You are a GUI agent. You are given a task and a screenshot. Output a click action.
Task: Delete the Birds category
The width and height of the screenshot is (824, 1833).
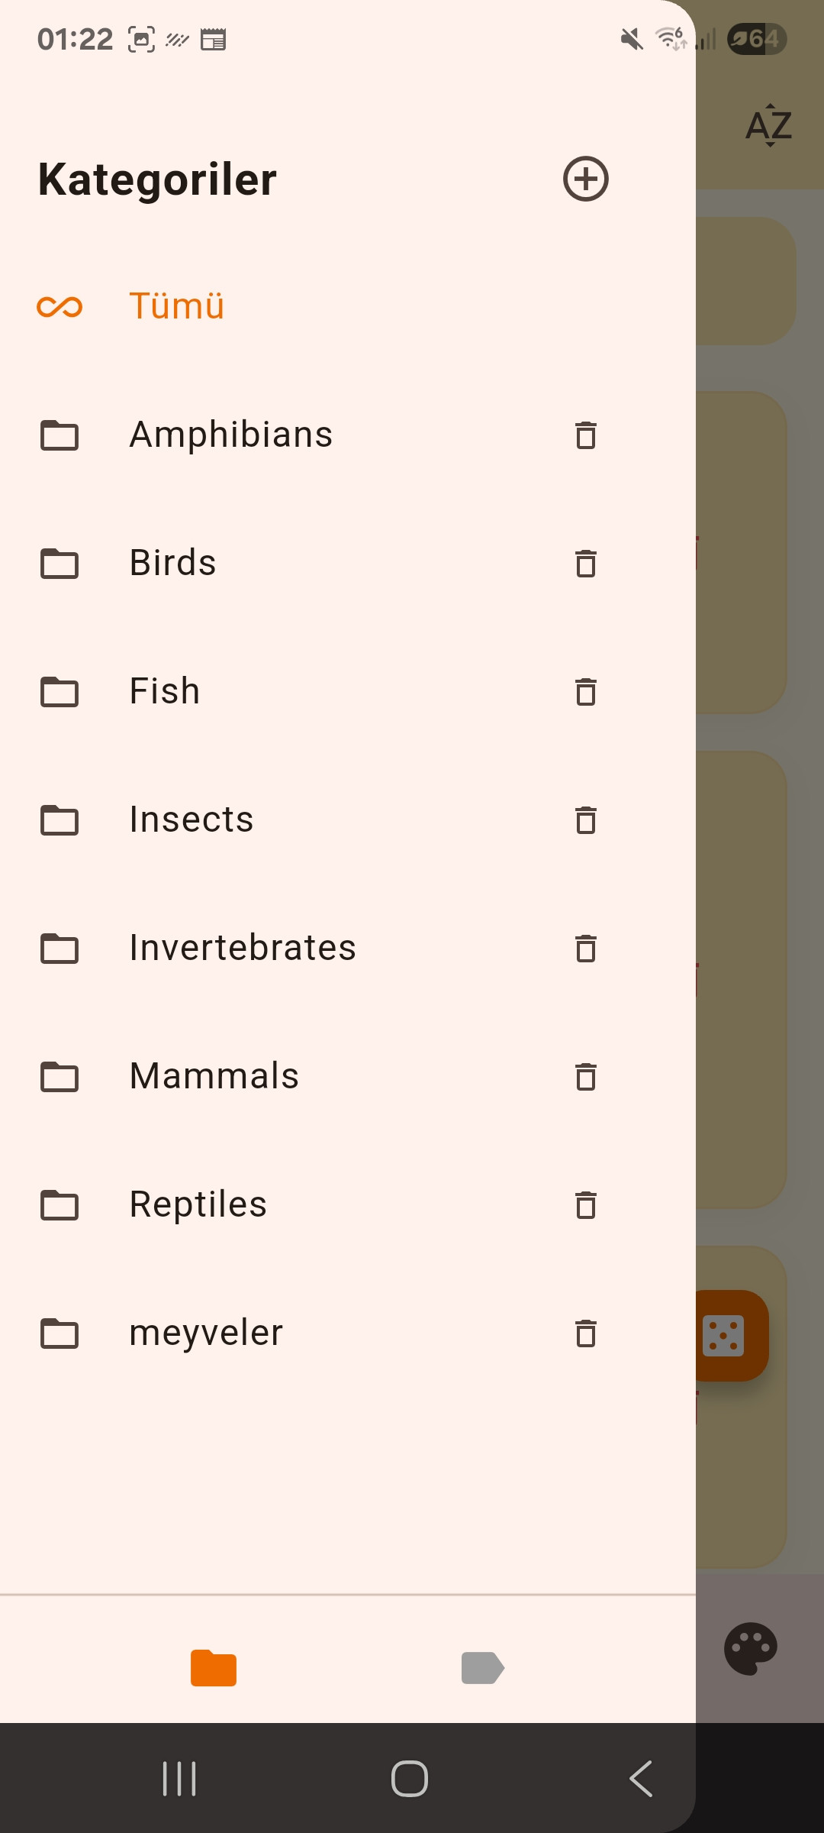click(585, 564)
